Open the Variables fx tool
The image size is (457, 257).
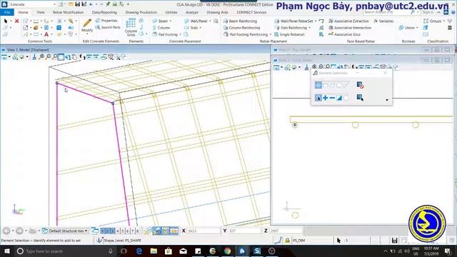[x=383, y=21]
